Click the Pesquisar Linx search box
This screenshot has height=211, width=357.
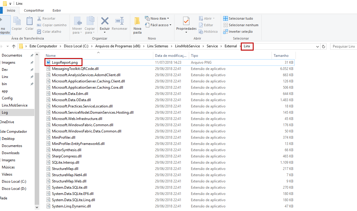344,46
